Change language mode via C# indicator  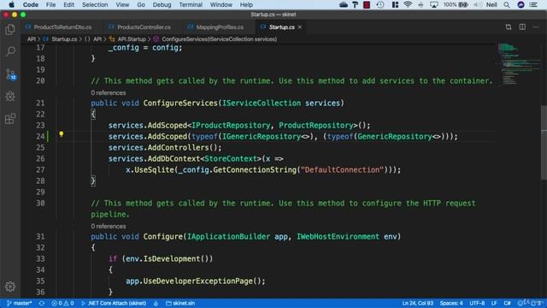[507, 303]
